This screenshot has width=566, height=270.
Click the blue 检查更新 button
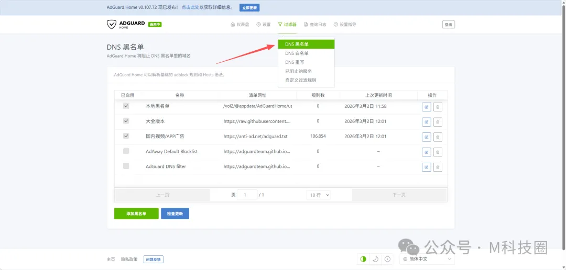175,213
